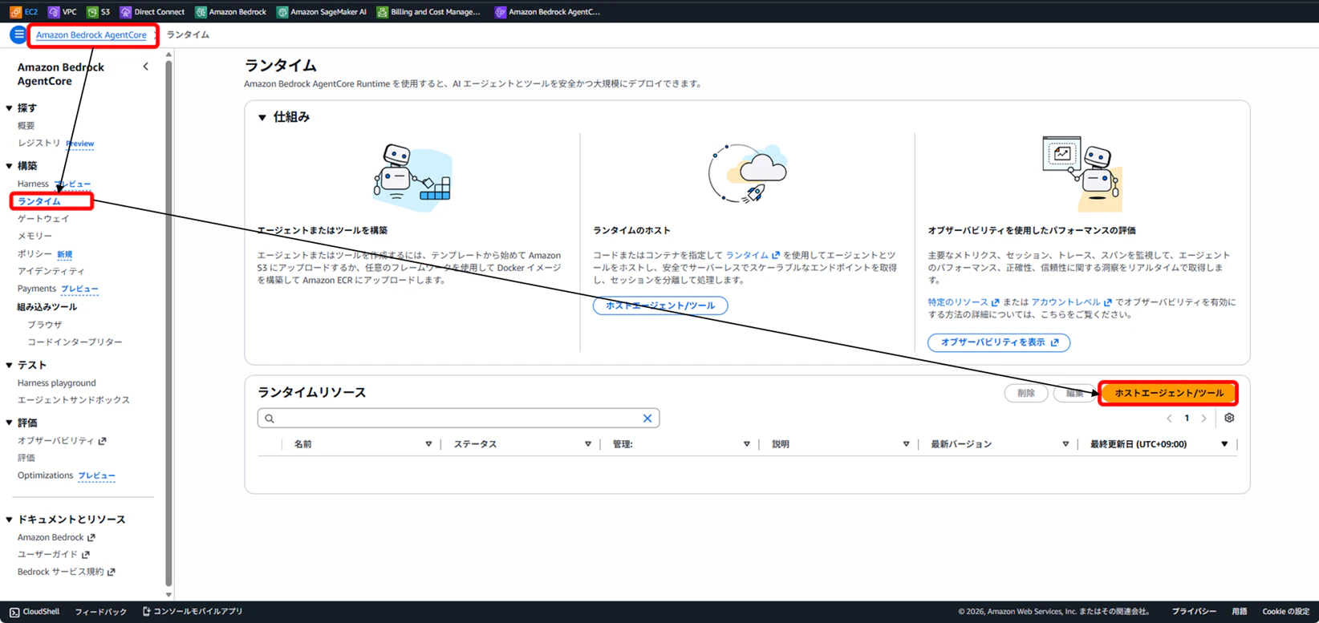Collapse the AgentCore side navigation panel
Screen dimensions: 1319x623
click(x=145, y=67)
